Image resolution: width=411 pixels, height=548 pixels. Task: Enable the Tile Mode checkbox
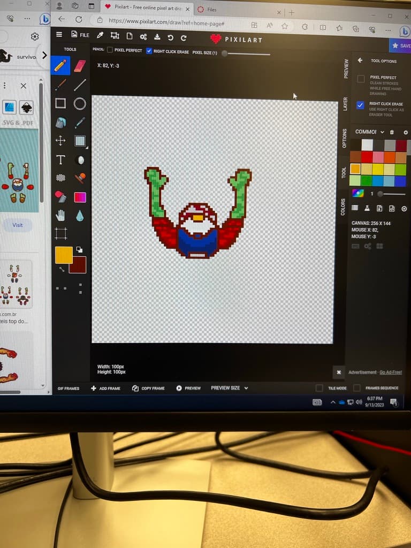[x=319, y=388]
